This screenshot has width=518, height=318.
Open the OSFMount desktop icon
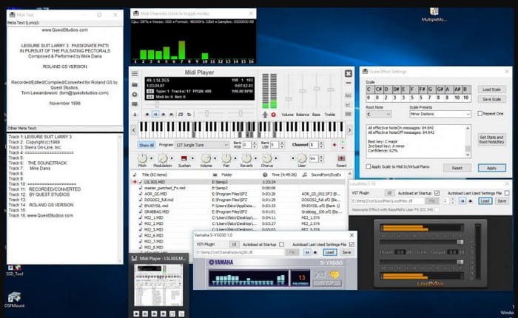(x=14, y=300)
